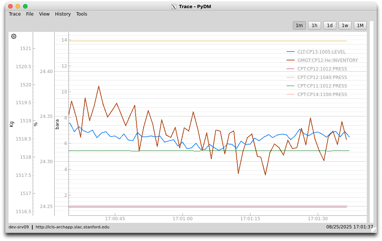Click the dev-srv09 status bar text

(19, 227)
